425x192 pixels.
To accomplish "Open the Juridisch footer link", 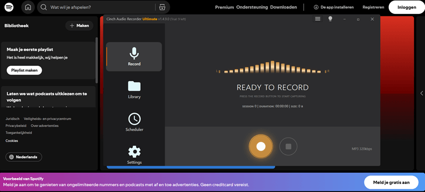I will pyautogui.click(x=12, y=119).
